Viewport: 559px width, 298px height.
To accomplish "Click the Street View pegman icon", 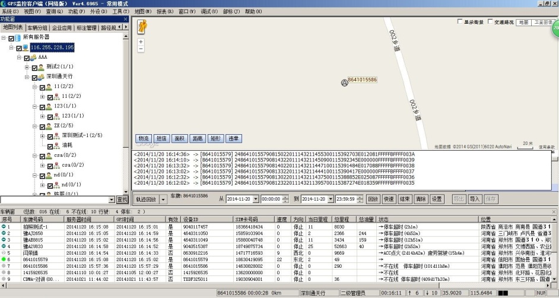I will coord(142,27).
